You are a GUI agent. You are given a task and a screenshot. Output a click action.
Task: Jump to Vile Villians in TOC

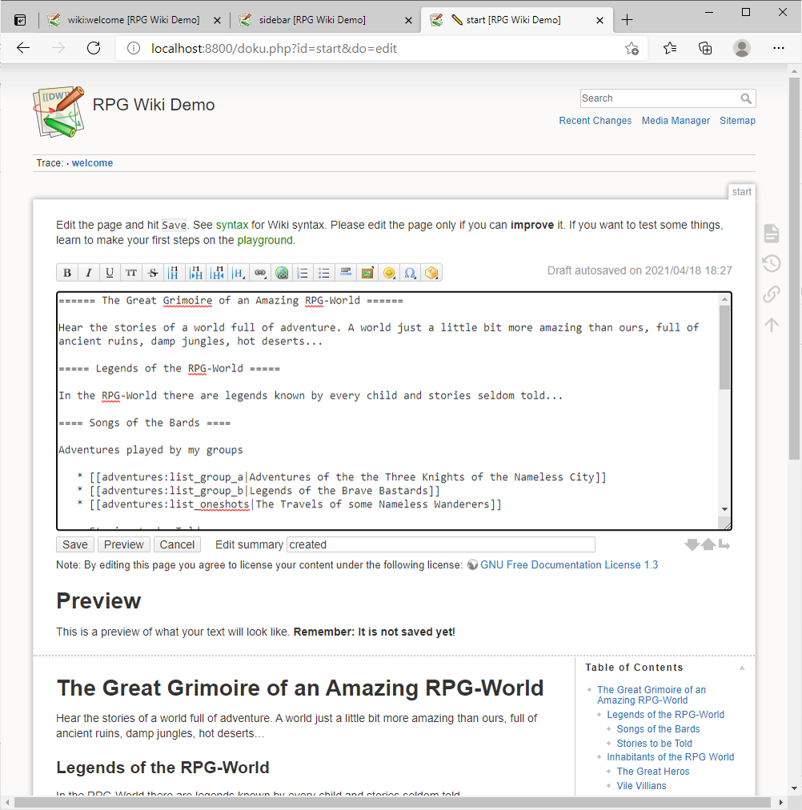(x=641, y=786)
